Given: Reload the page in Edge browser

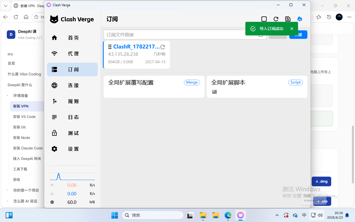Looking at the screenshot, I should tap(16, 17).
